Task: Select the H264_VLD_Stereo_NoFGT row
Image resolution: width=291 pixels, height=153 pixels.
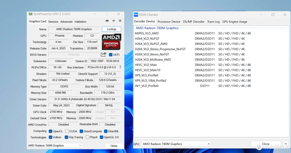Action: [190, 54]
